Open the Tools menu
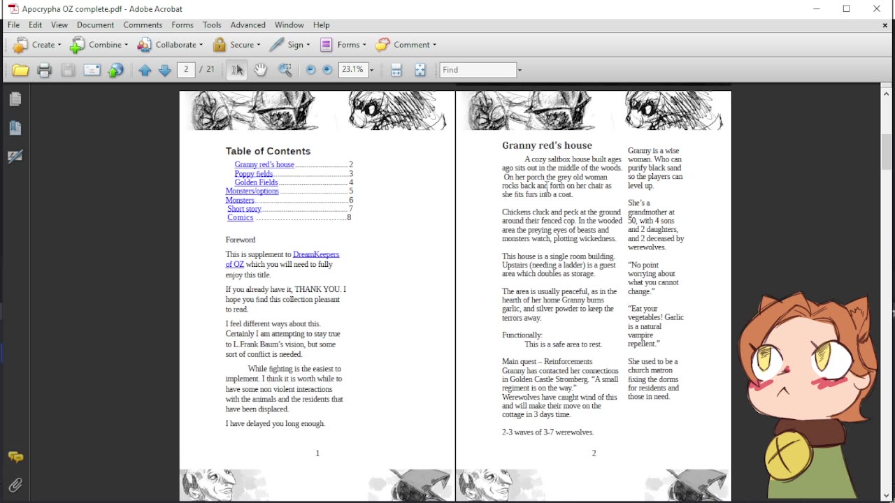 tap(212, 25)
